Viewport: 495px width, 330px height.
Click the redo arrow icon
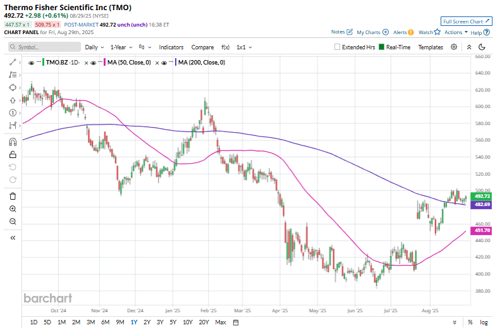pyautogui.click(x=13, y=180)
